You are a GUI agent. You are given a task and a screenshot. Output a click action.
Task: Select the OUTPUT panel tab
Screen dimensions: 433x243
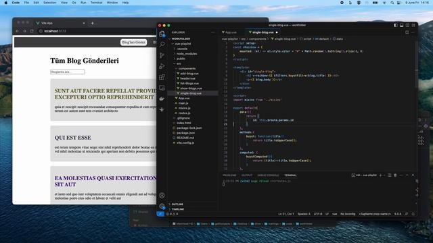(x=246, y=175)
